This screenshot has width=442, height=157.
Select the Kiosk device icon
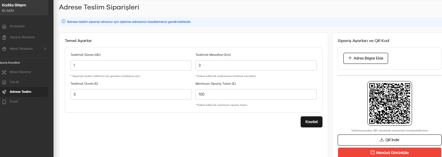[x=4, y=102]
